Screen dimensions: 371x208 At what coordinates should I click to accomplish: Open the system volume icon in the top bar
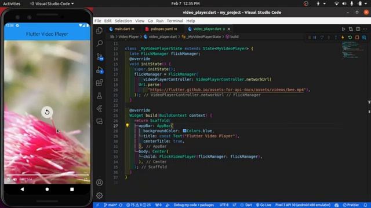pyautogui.click(x=344, y=3)
